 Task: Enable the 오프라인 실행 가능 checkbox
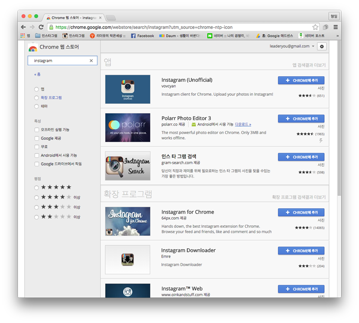[x=36, y=130]
